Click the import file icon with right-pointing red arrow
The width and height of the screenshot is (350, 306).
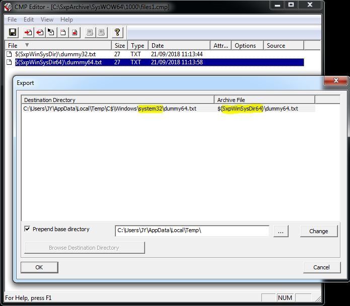point(28,33)
